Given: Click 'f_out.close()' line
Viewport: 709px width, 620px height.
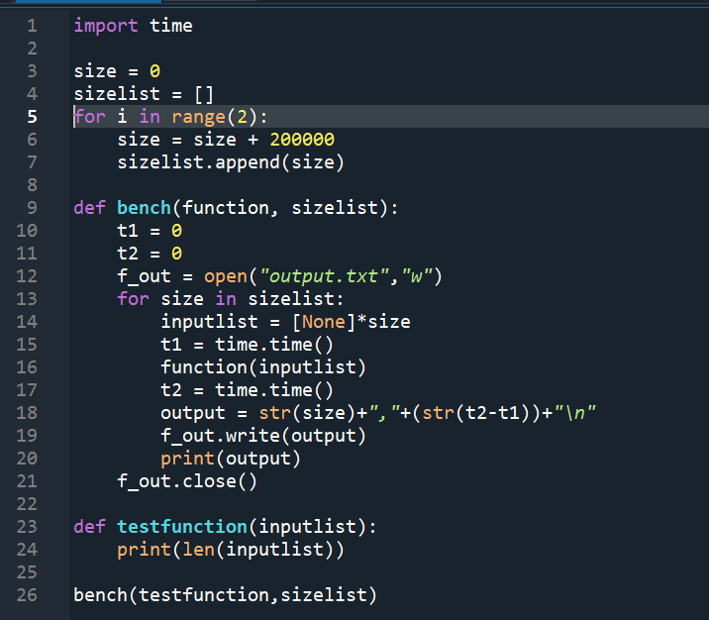Looking at the screenshot, I should [x=187, y=481].
